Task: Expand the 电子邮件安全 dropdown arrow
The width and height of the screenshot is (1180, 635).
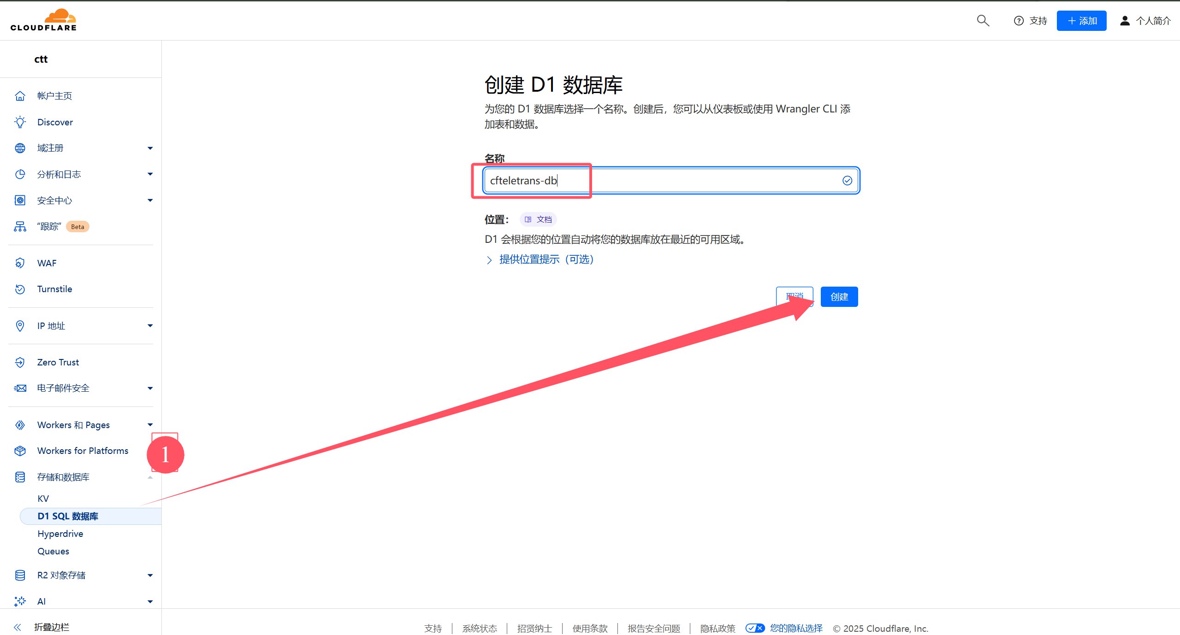Action: (x=150, y=388)
